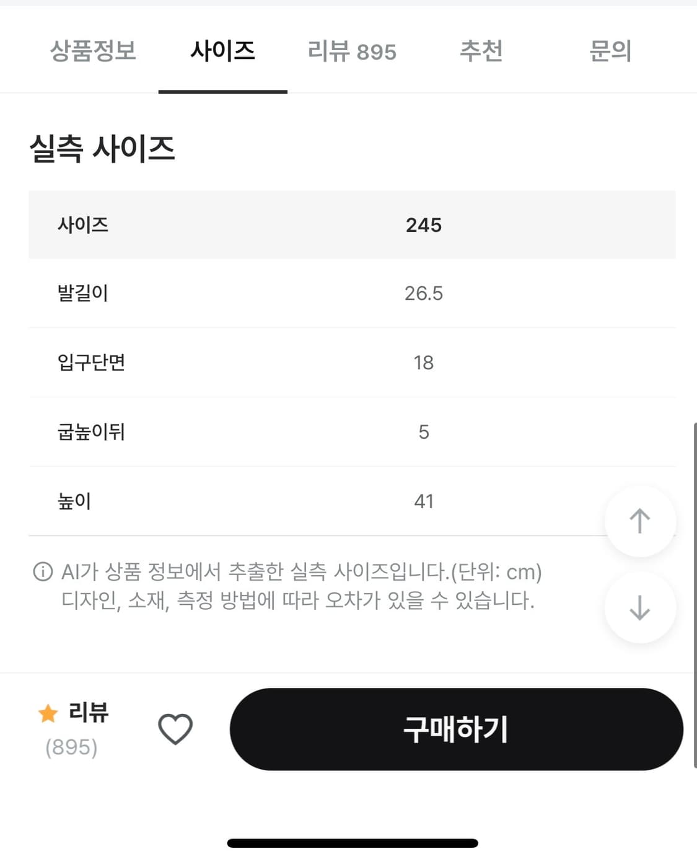Click the 발길이 26.5 measurement row
Viewport: 697px width, 862px height.
352,294
